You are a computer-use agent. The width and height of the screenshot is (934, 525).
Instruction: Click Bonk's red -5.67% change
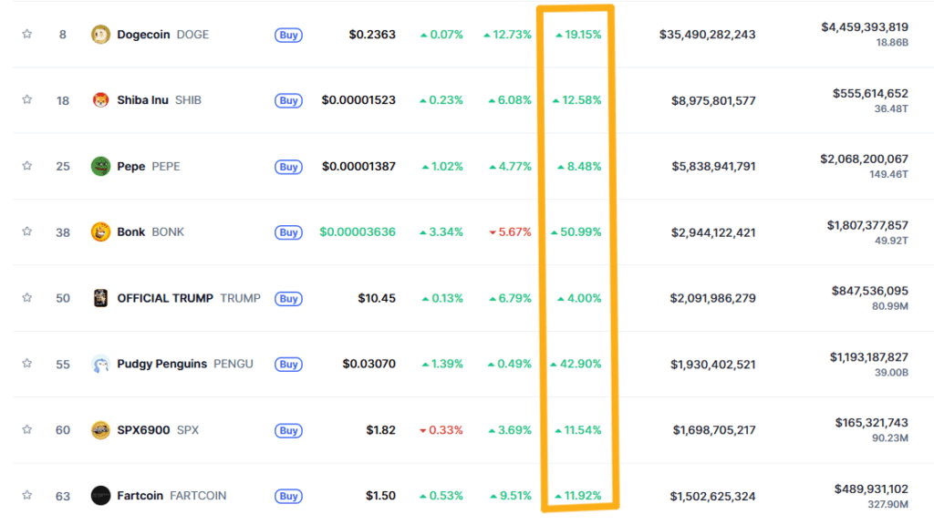click(x=510, y=232)
